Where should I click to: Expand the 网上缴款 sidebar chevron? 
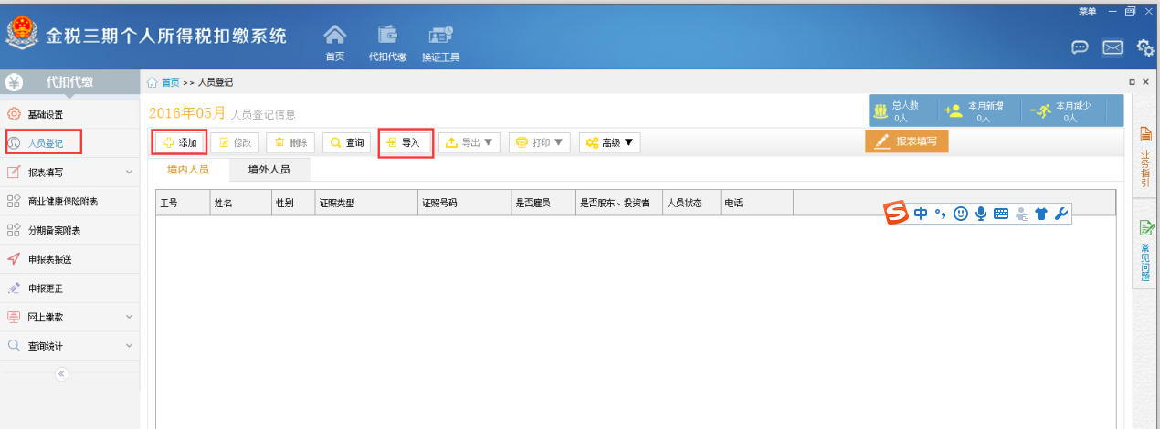click(129, 317)
